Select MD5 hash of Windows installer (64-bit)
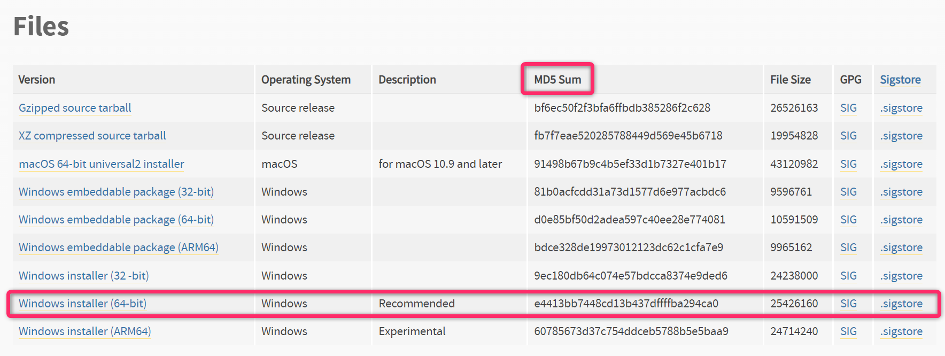The width and height of the screenshot is (945, 356). click(x=626, y=304)
